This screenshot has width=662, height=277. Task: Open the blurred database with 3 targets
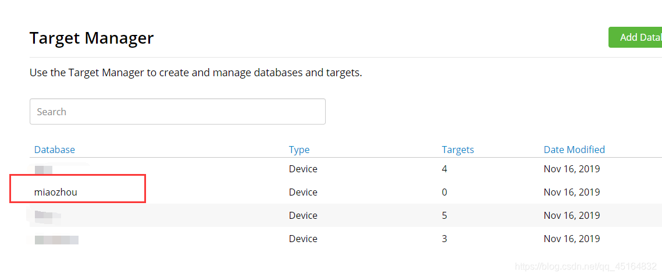[56, 239]
